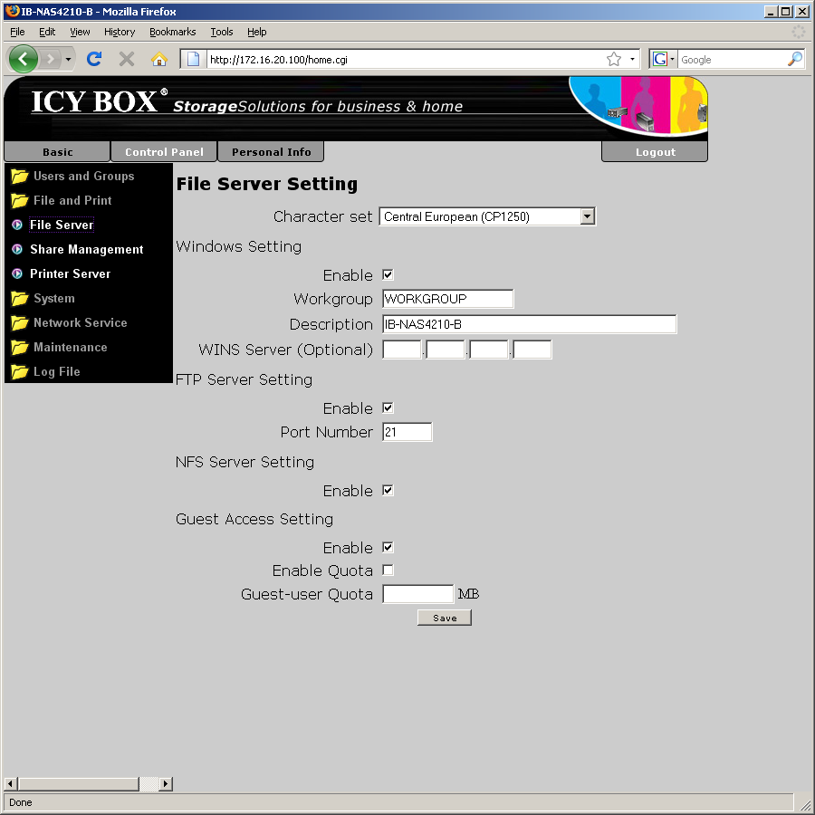
Task: Click the Workgroup text field
Action: coord(447,299)
